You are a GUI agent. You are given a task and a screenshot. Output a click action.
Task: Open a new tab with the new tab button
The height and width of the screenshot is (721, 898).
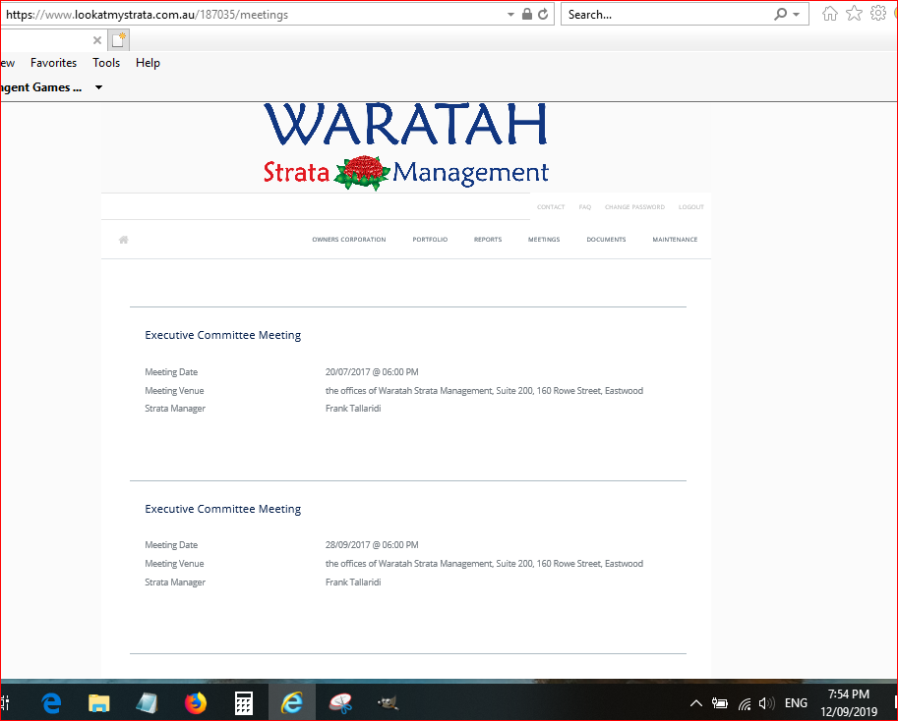click(119, 40)
